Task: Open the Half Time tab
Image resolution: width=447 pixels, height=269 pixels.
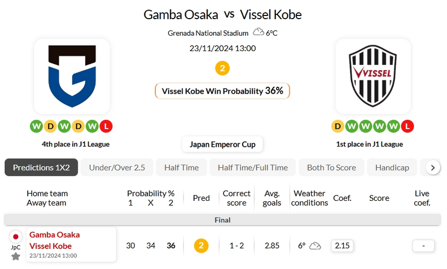Action: pos(181,167)
